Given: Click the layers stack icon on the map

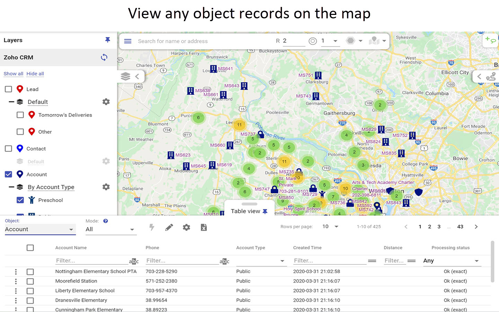Looking at the screenshot, I should (125, 76).
